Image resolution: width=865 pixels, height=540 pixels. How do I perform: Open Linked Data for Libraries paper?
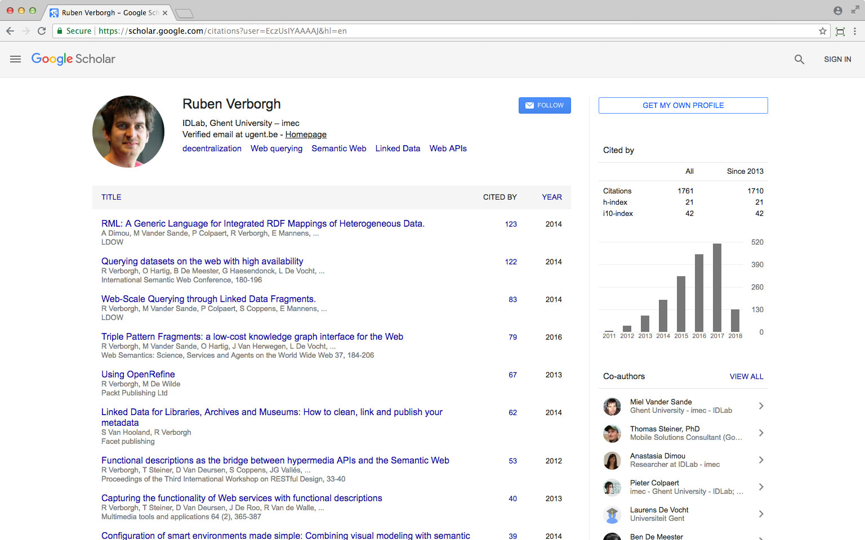click(272, 417)
